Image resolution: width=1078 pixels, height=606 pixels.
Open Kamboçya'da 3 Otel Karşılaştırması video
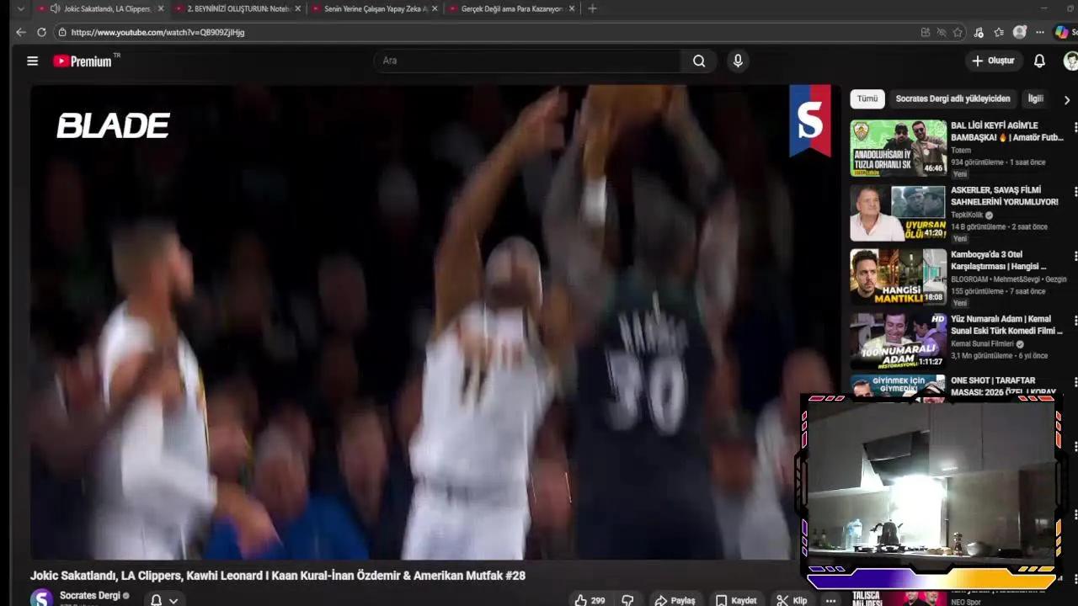point(999,260)
